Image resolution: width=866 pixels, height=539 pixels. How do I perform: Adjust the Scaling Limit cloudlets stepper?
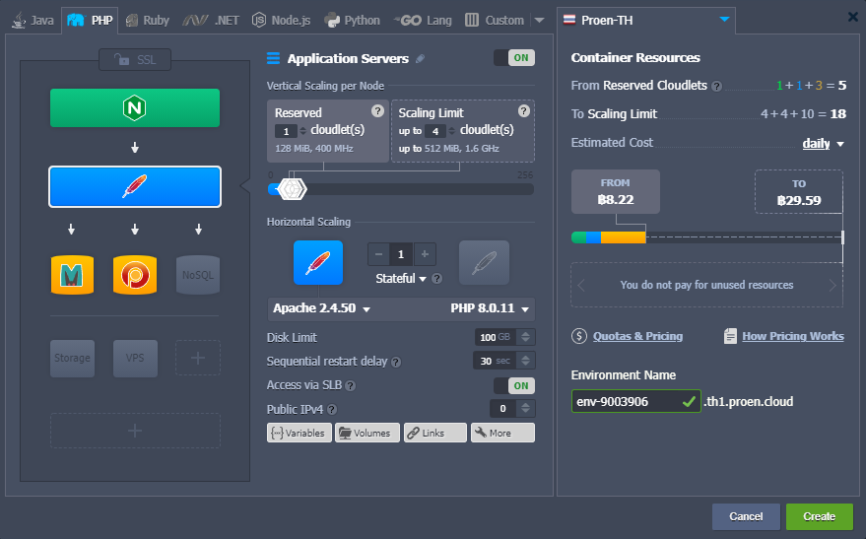point(452,131)
